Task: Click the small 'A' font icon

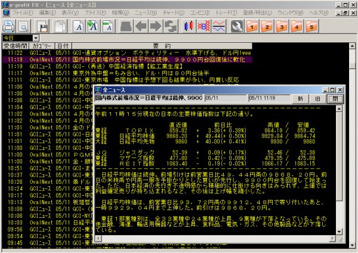Action: pos(108,26)
